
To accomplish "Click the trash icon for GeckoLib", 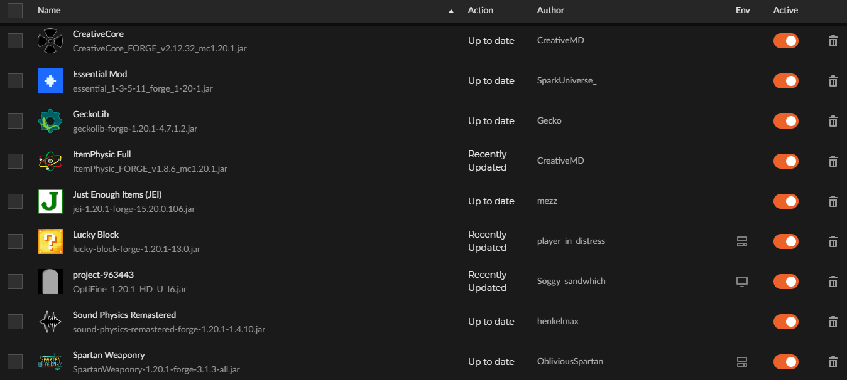I will (x=833, y=121).
